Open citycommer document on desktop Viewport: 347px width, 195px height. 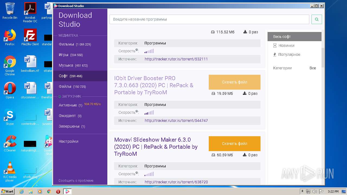[x=30, y=90]
